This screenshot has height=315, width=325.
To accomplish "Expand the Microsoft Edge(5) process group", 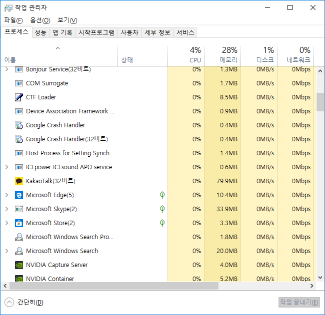I will (7, 195).
